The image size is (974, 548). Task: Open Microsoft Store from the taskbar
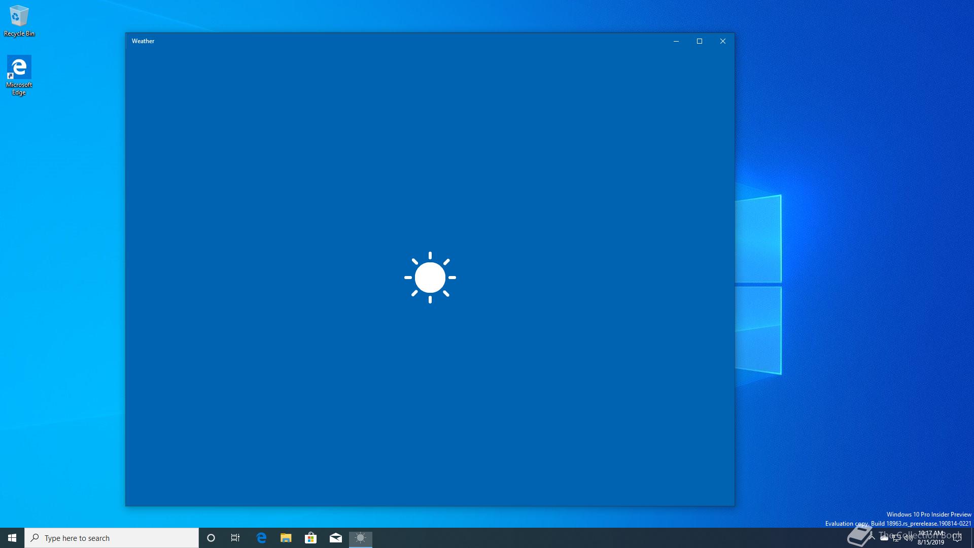[310, 538]
